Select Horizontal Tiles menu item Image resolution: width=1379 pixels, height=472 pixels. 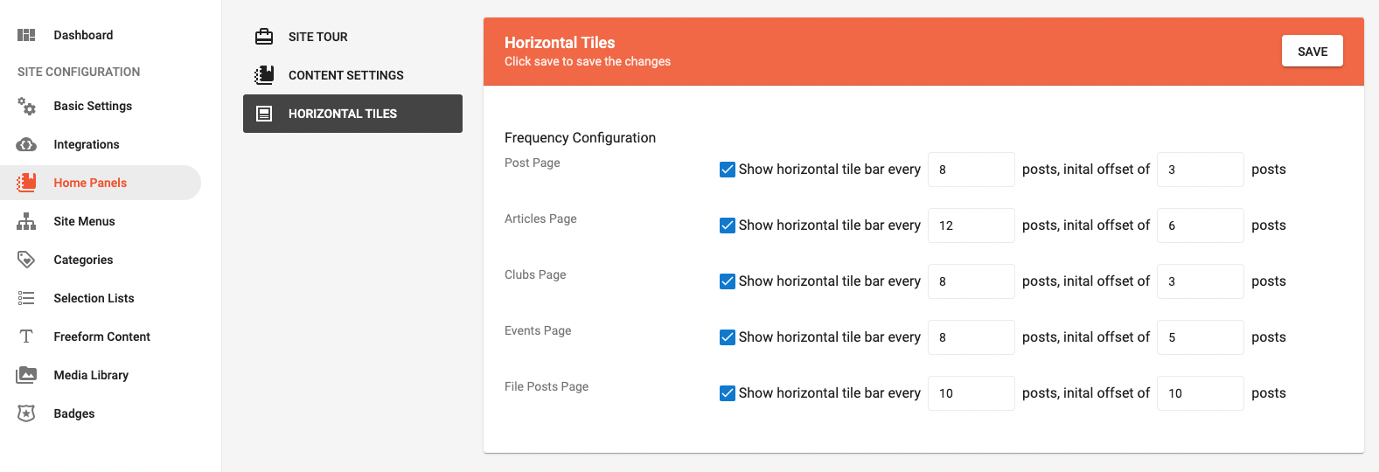352,114
